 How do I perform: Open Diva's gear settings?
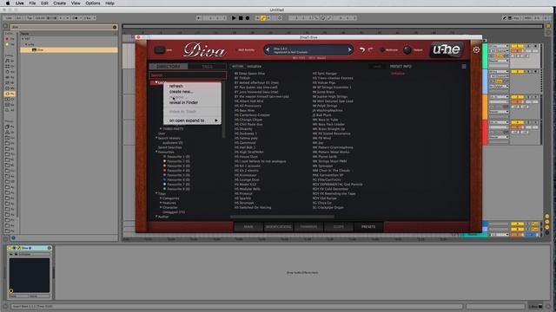pyautogui.click(x=476, y=50)
